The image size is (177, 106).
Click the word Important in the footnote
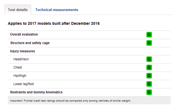pos(16,101)
